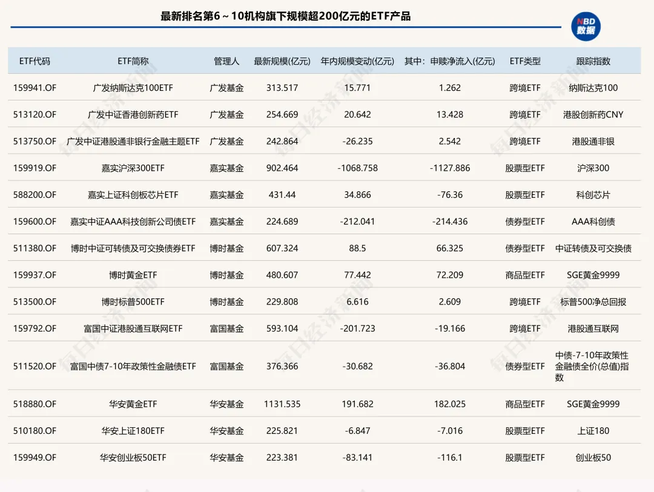Click the scale value 431.44
Image resolution: width=654 pixels, height=492 pixels.
pyautogui.click(x=282, y=195)
